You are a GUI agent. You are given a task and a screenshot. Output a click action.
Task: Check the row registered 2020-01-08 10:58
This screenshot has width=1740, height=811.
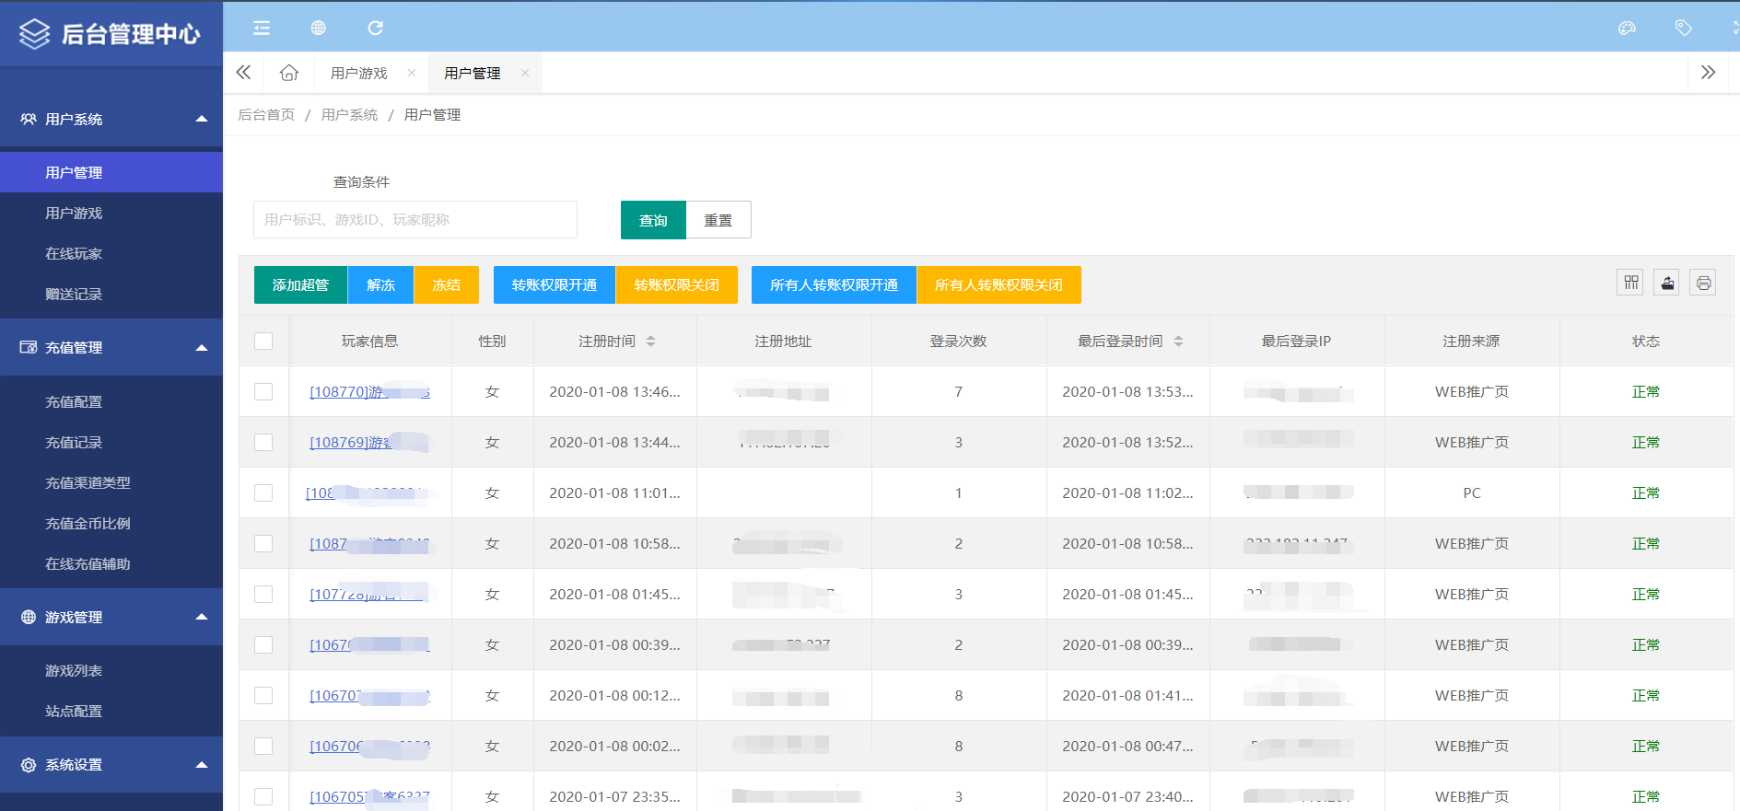(263, 544)
